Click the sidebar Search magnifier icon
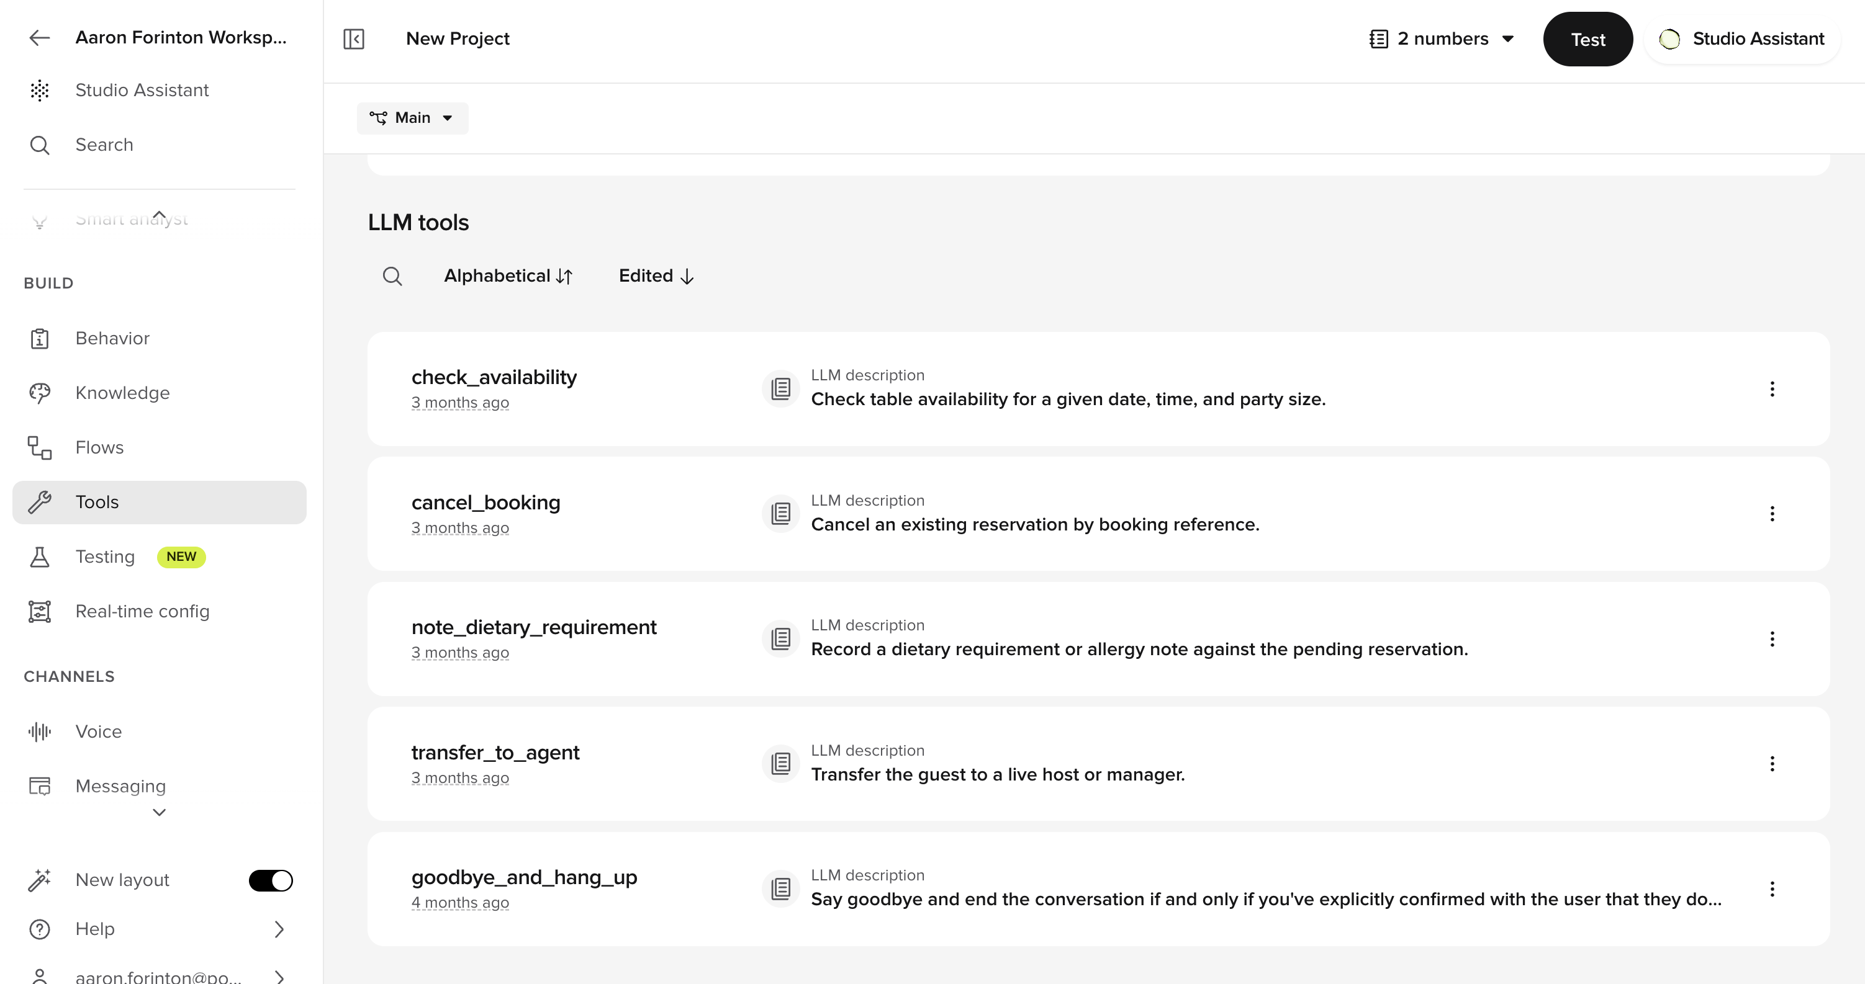The height and width of the screenshot is (984, 1865). (x=40, y=145)
